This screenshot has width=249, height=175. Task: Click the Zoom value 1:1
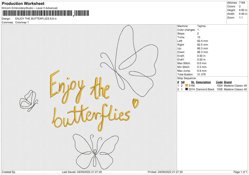241,17
